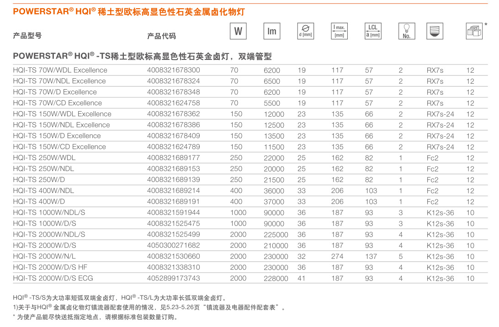Click the footnote 1) about 镇流器配套表

point(149,307)
